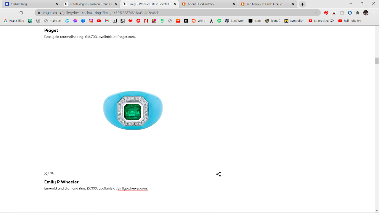The width and height of the screenshot is (379, 213).
Task: Click the share icon below the ring image
Action: coord(219,174)
